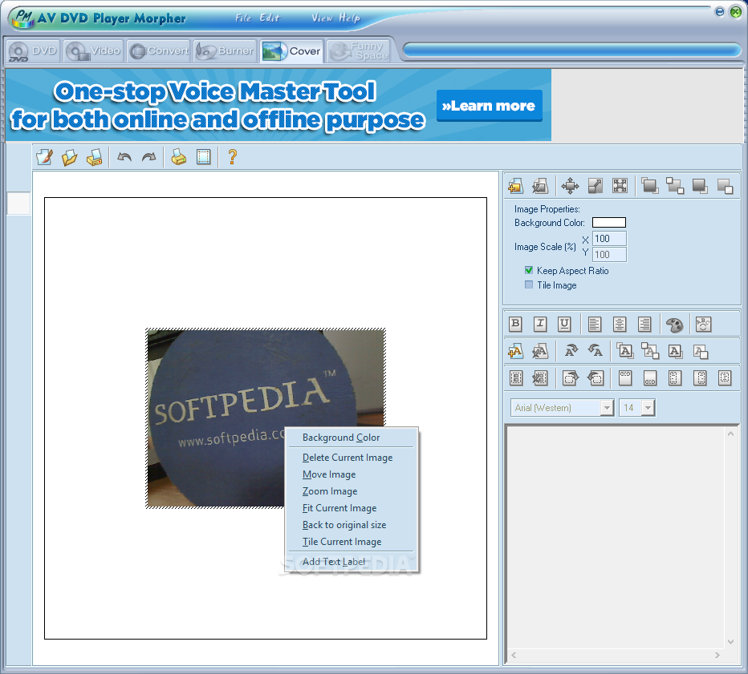Choose Delete Current Image in context menu

tap(351, 458)
